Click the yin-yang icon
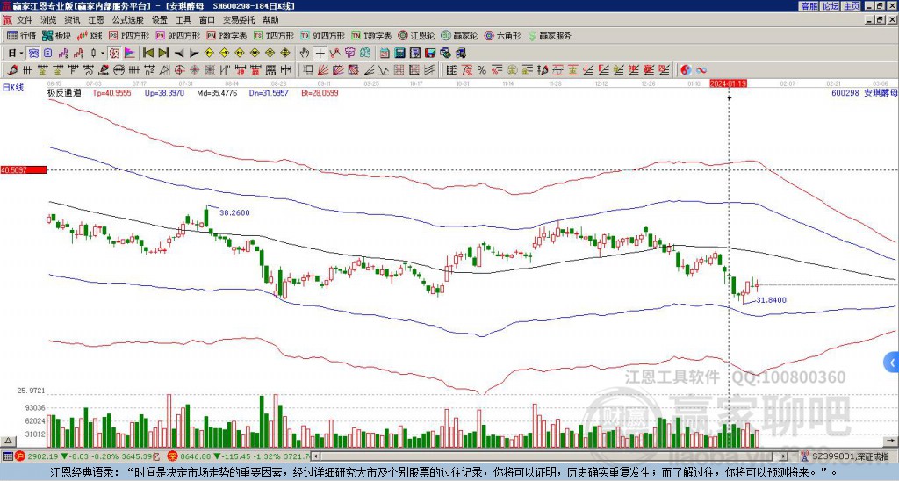 [686, 70]
